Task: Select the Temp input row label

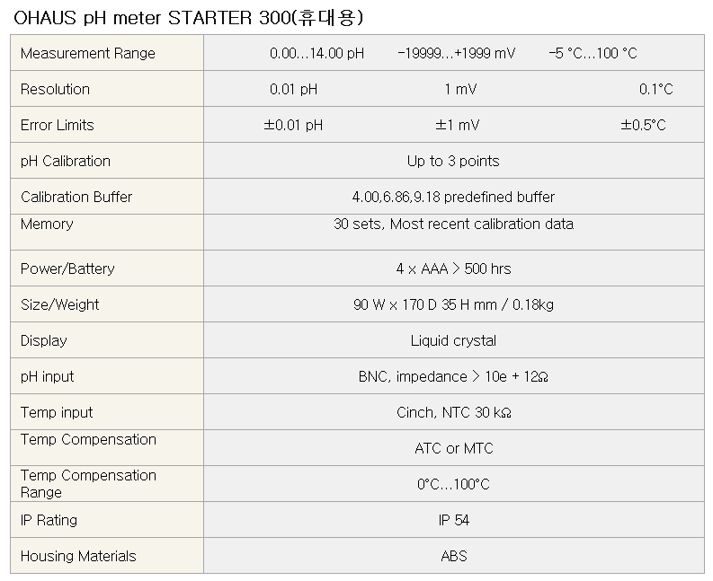Action: [x=57, y=412]
